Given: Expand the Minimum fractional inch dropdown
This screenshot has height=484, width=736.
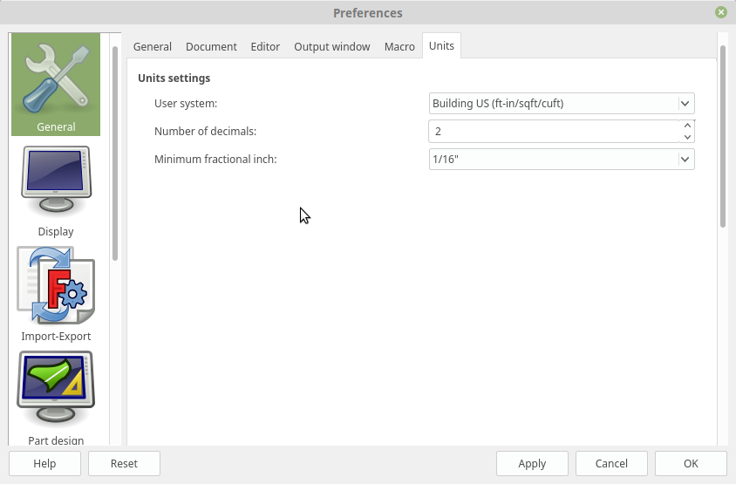Looking at the screenshot, I should point(562,159).
